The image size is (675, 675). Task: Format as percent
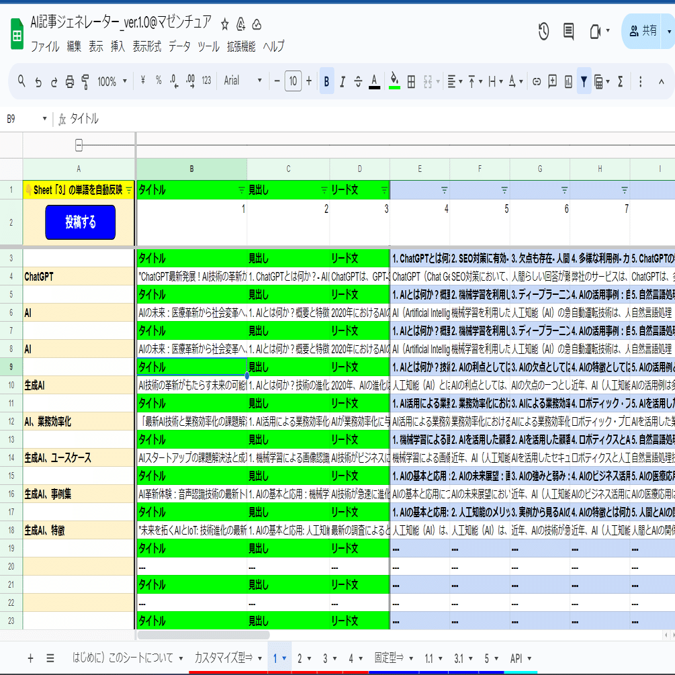click(x=159, y=80)
